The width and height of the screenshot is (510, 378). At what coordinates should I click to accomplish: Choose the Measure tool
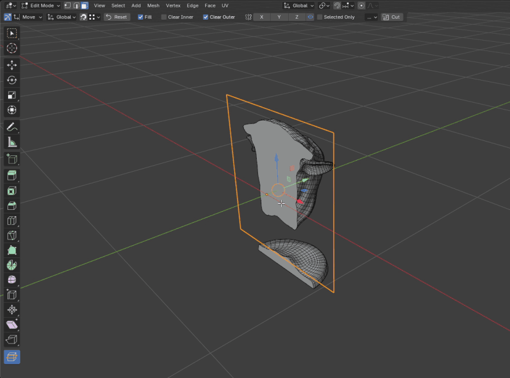coord(12,142)
